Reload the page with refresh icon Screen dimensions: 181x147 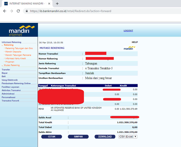tap(18, 11)
